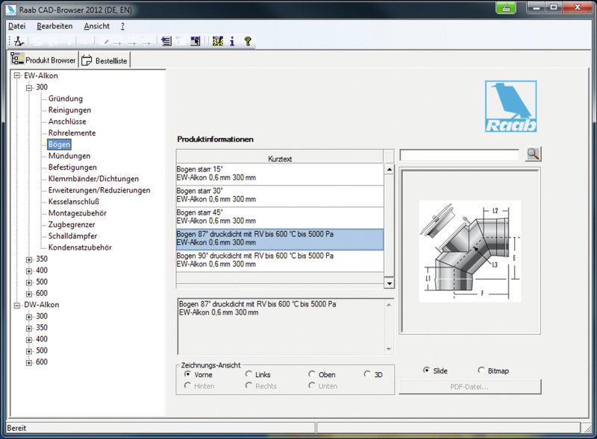597x439 pixels.
Task: Click the compass drawing tool icon
Action: (19, 41)
